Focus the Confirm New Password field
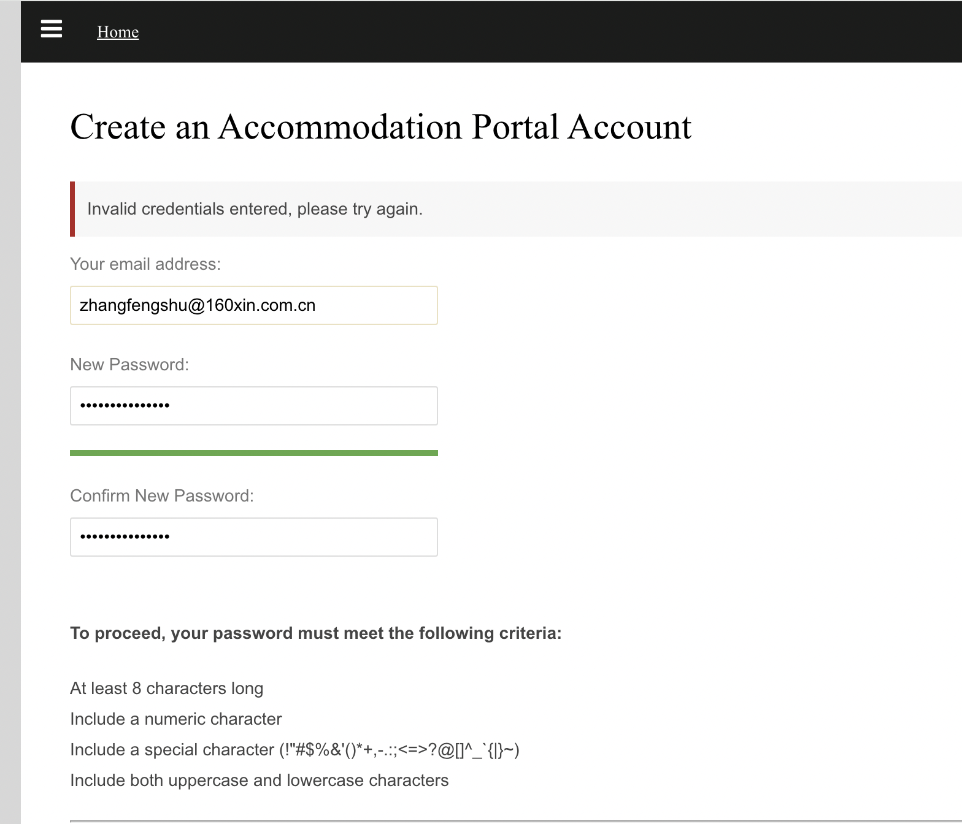 [x=253, y=537]
